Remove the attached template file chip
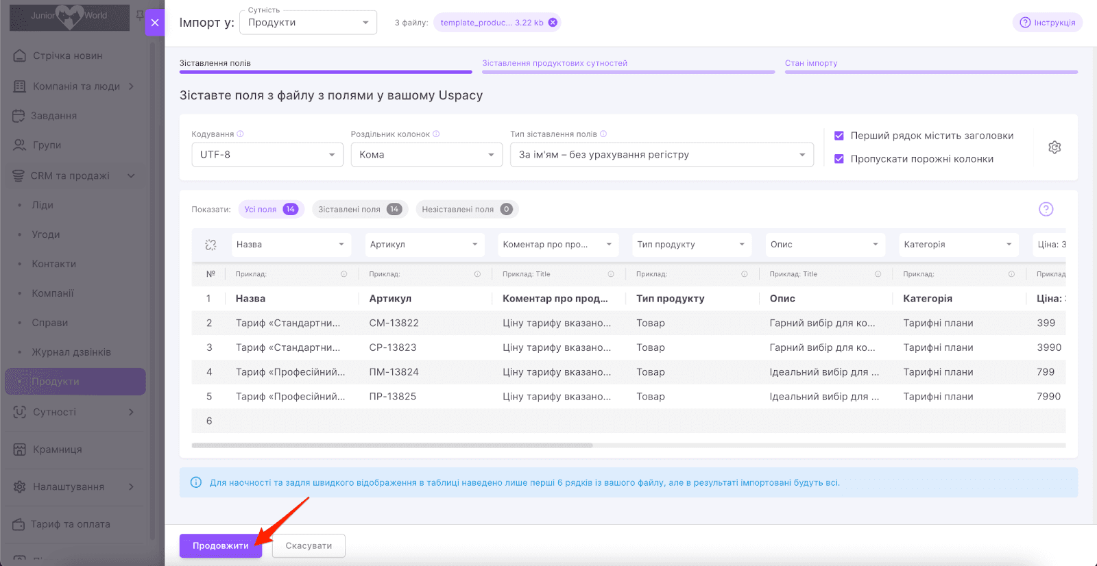The height and width of the screenshot is (566, 1097). point(553,23)
